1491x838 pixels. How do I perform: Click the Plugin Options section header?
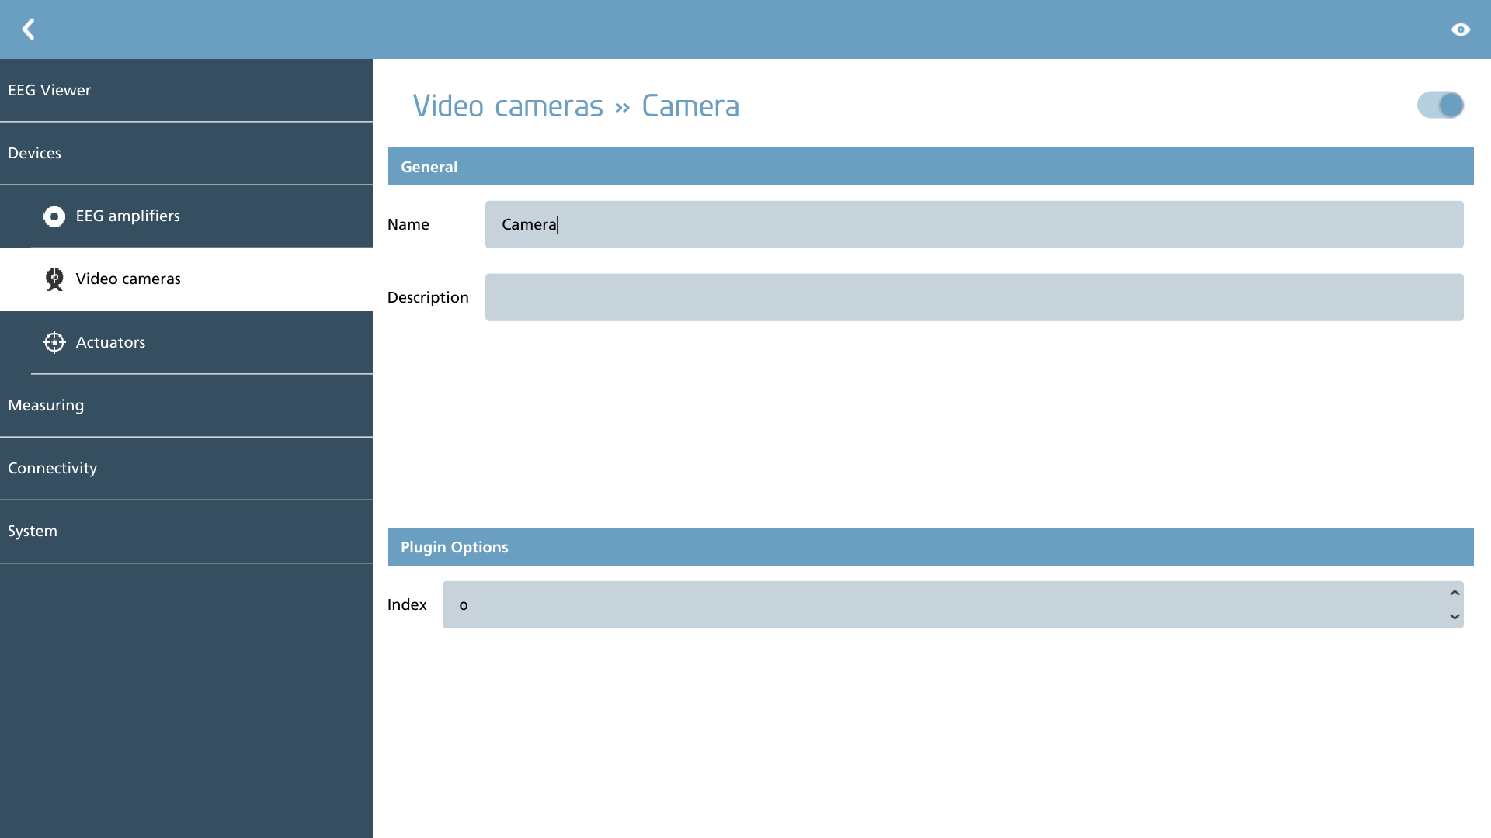tap(930, 547)
